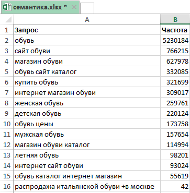Select the интернет сайт обуви cell
The width and height of the screenshot is (190, 193).
(x=87, y=165)
